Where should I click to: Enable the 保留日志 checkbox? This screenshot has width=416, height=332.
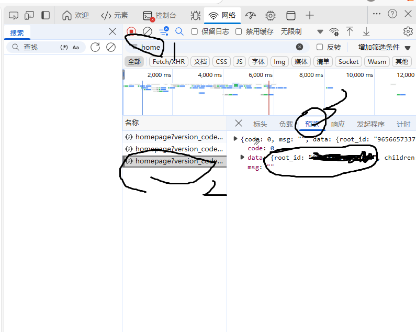click(195, 31)
